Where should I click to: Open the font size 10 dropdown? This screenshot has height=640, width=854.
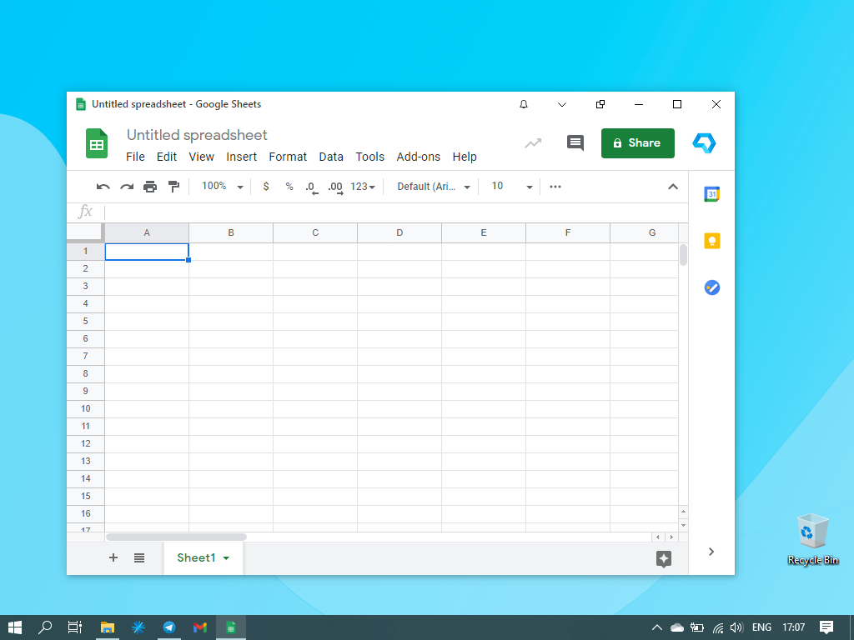point(510,187)
